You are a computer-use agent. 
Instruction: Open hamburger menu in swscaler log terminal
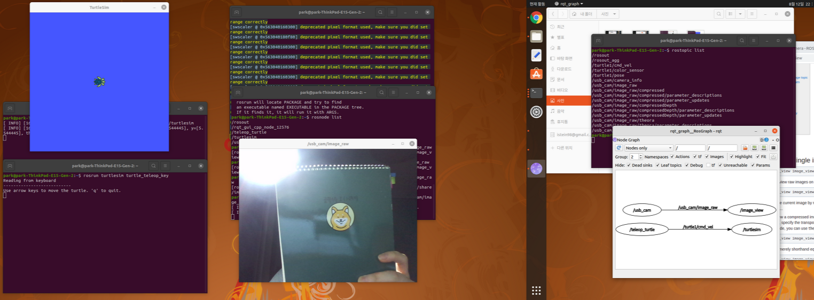(x=393, y=12)
